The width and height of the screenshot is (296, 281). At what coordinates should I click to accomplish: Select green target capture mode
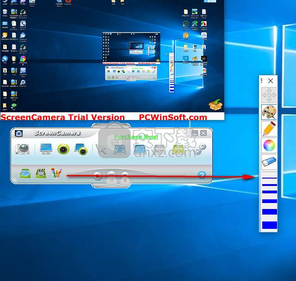pyautogui.click(x=178, y=149)
